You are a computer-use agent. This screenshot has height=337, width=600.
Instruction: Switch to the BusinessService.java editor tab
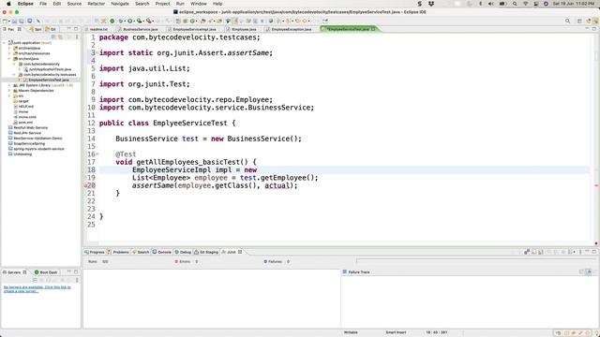(138, 29)
